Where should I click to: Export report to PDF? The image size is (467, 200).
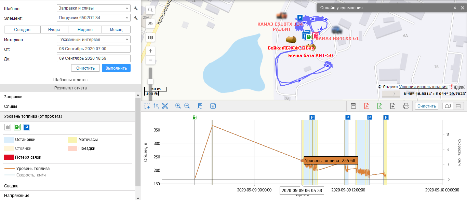[367, 106]
